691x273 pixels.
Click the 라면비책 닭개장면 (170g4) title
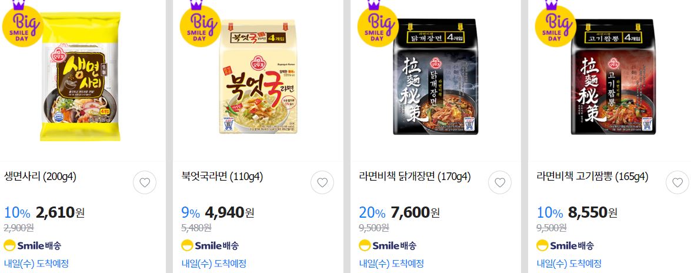tap(415, 177)
